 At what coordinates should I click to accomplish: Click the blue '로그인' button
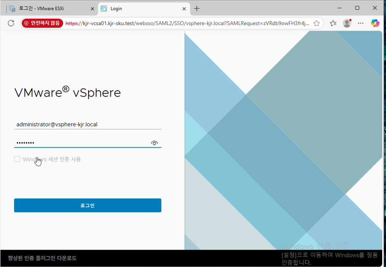click(88, 206)
